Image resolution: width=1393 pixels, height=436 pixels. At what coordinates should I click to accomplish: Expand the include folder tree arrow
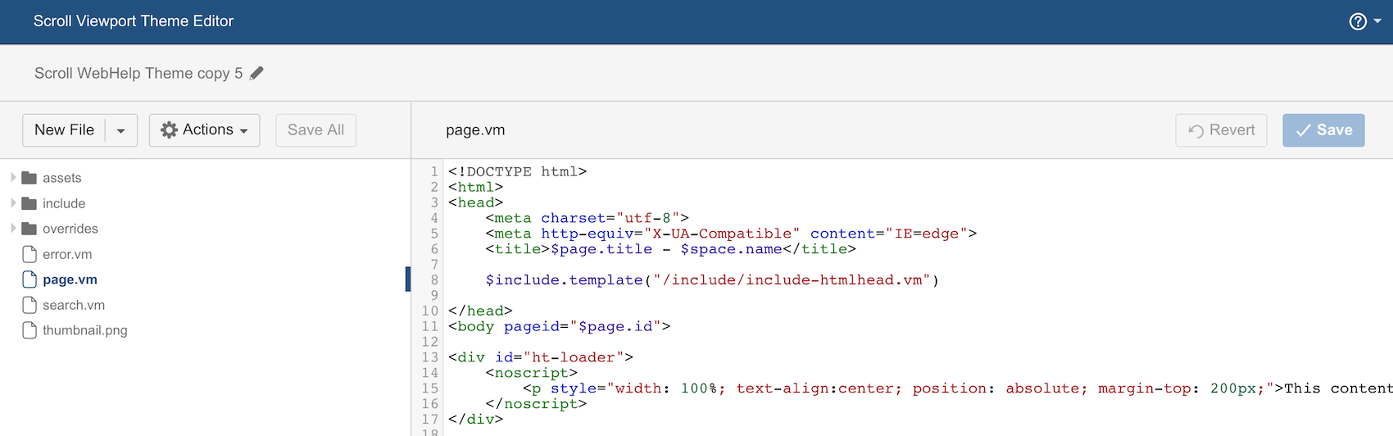pyautogui.click(x=13, y=202)
